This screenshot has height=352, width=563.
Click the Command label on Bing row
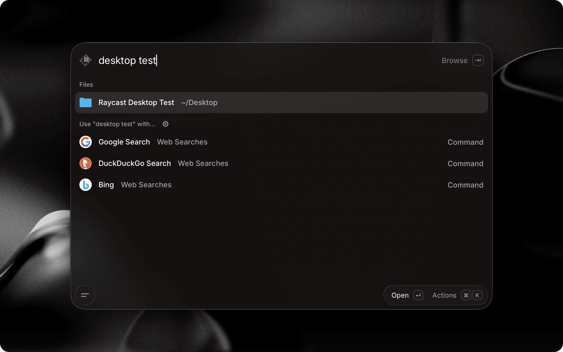(465, 185)
